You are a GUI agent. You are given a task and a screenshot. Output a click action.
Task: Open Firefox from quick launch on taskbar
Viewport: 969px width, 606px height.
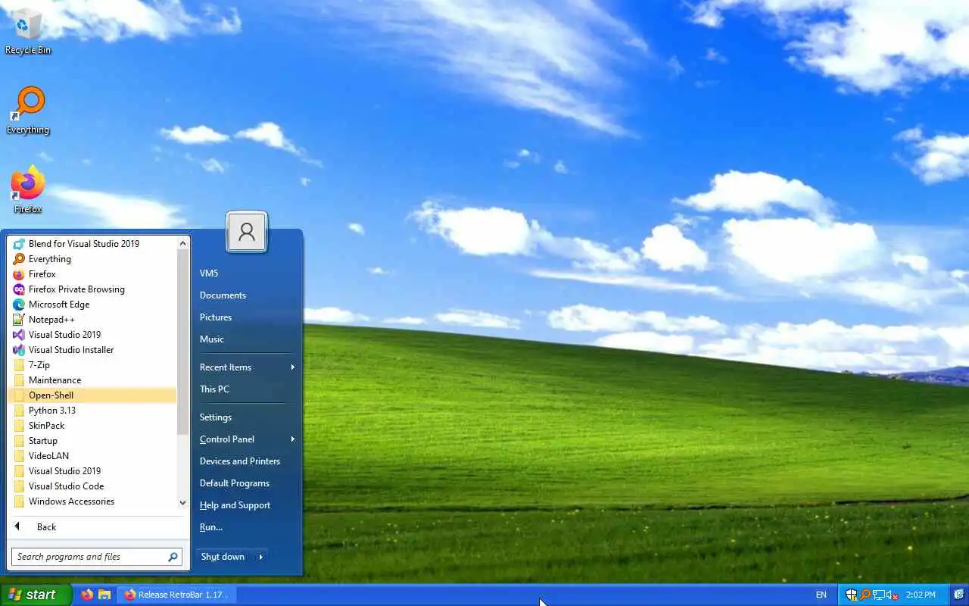click(87, 595)
